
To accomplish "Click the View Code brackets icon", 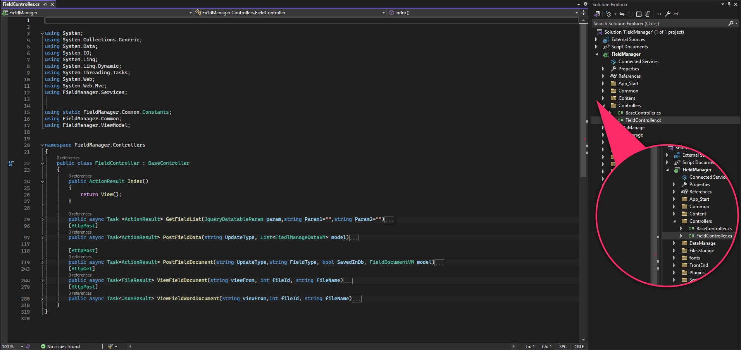I will coord(659,14).
